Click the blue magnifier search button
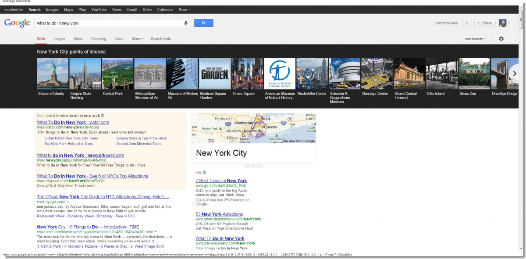This screenshot has height=259, width=526. [203, 23]
